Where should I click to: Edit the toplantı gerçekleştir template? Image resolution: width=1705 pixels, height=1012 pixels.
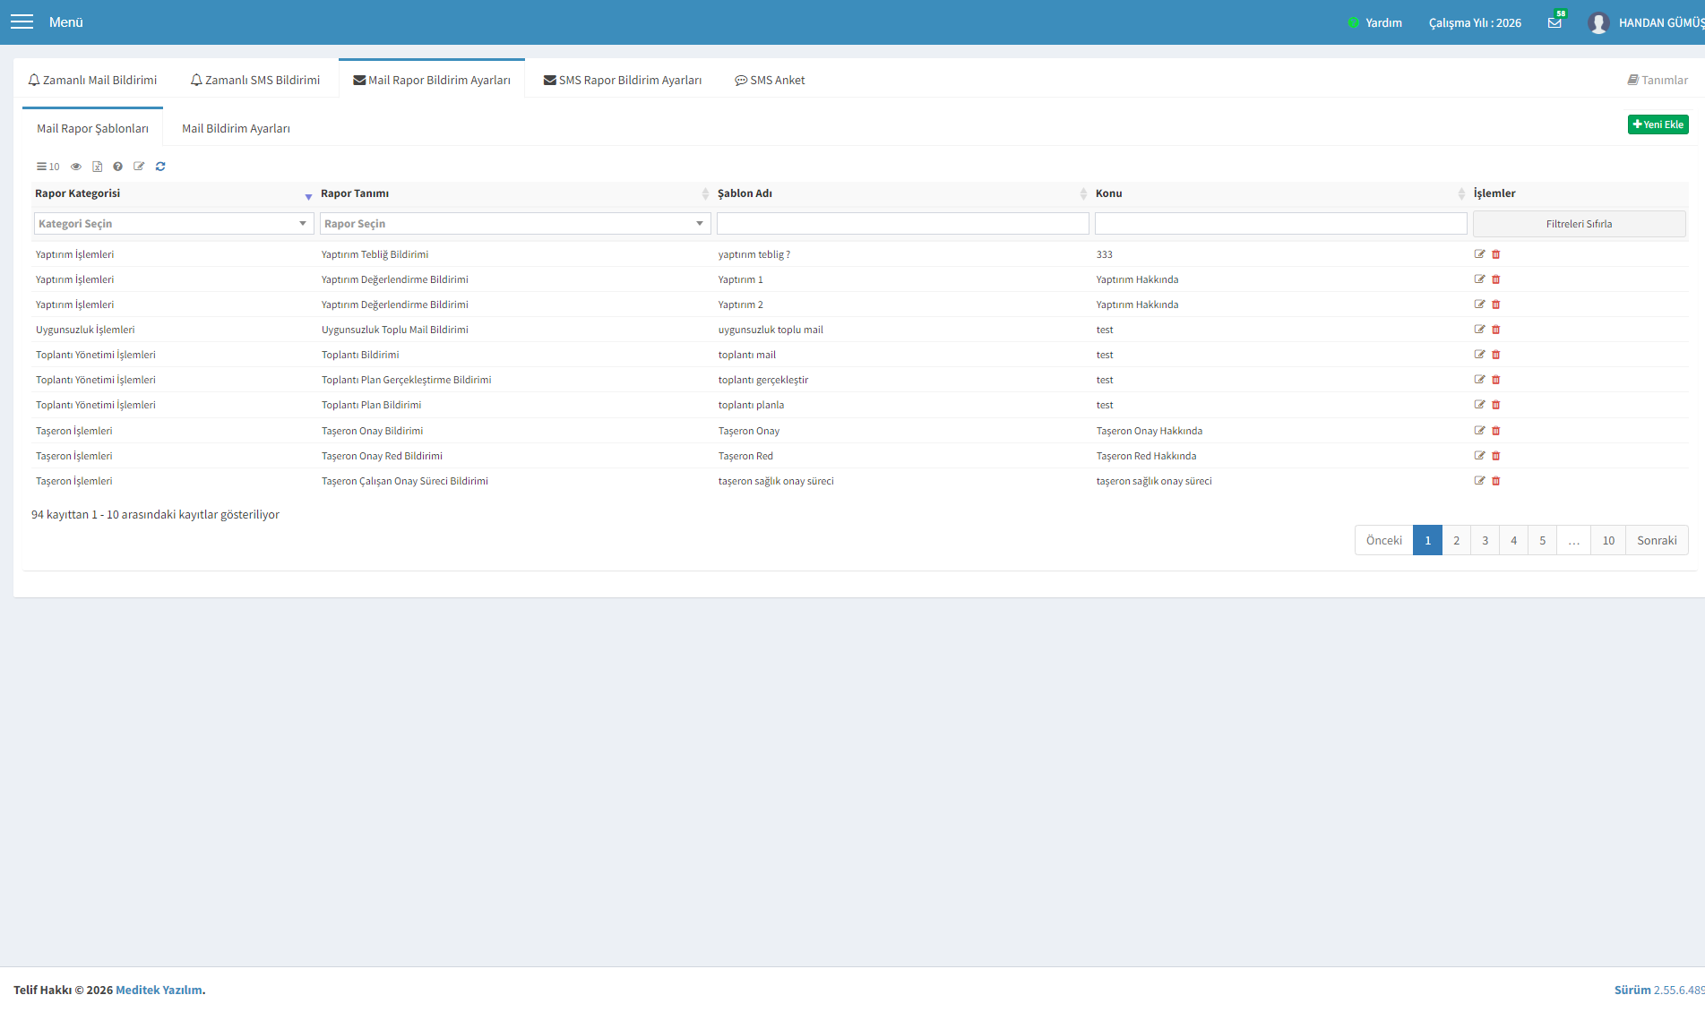pos(1479,380)
